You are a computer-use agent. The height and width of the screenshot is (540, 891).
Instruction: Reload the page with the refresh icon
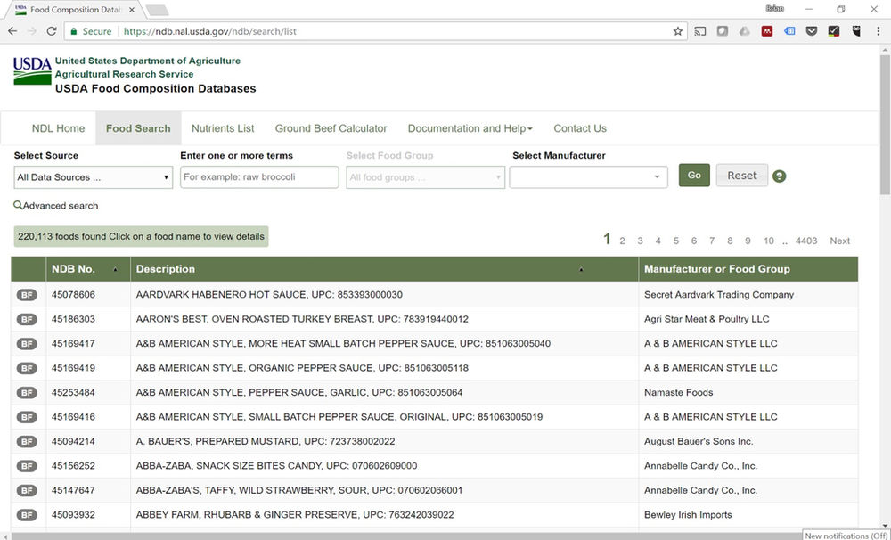[x=51, y=31]
